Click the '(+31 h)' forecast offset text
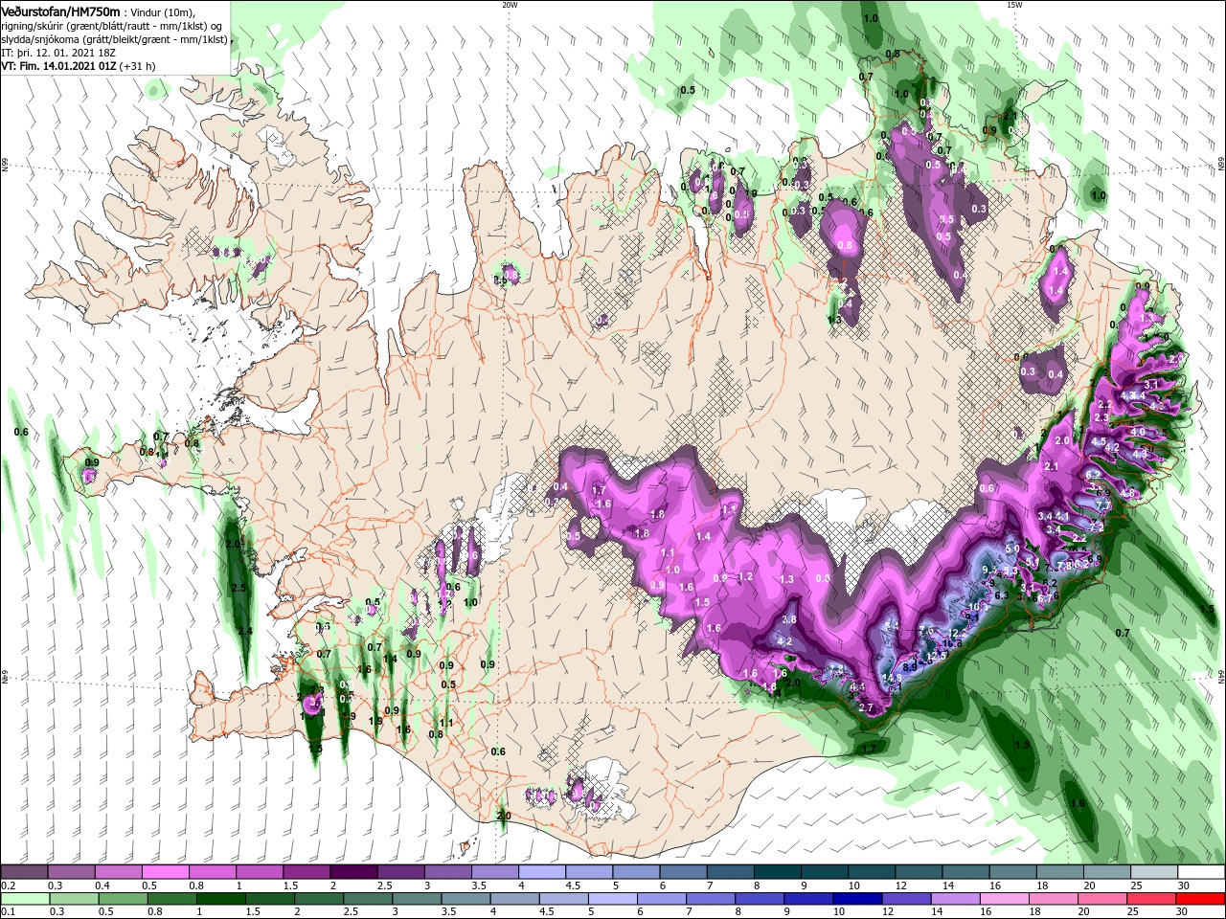Viewport: 1226px width, 919px height. click(x=138, y=67)
